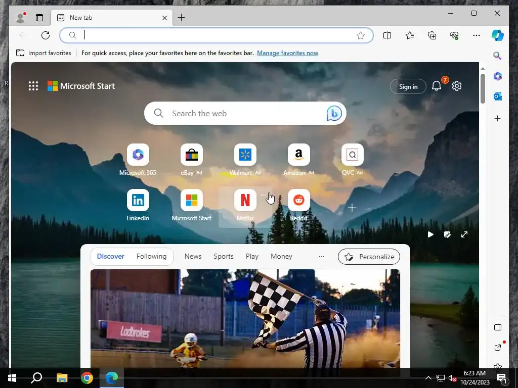Select the Discover feed tab
This screenshot has width=518, height=388.
tap(110, 256)
